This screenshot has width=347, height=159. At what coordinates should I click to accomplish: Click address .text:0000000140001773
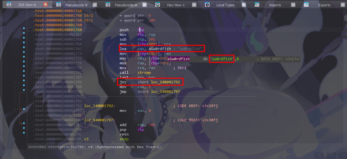tap(58, 54)
